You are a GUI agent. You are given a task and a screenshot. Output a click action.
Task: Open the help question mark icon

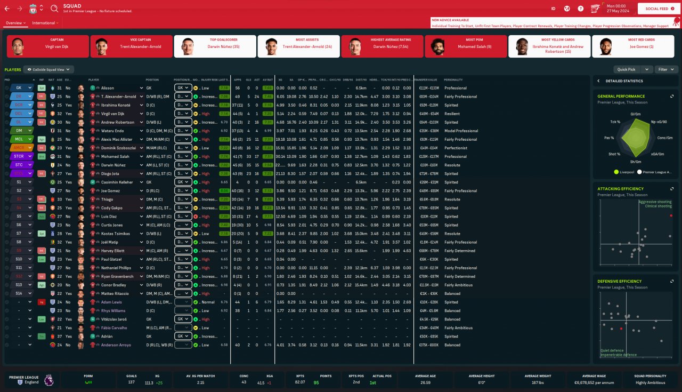point(580,9)
